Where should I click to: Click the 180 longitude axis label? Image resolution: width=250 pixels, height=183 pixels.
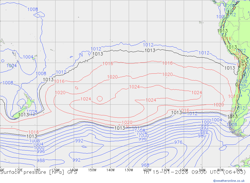(x=37, y=170)
